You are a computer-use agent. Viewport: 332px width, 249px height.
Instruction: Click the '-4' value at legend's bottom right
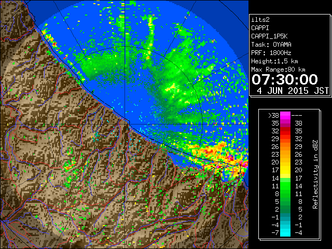pos(298,232)
